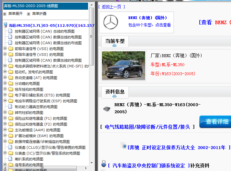This screenshot has height=171, width=231.
Task: Click the blue wave icon under 资料信息
Action: [115, 96]
